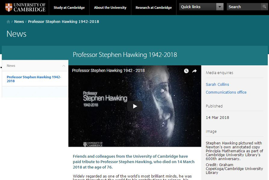Open Study at Cambridge menu
This screenshot has height=180, width=269.
69,8
